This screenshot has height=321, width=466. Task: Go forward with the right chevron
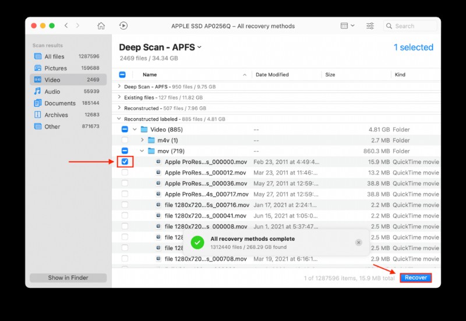(78, 26)
